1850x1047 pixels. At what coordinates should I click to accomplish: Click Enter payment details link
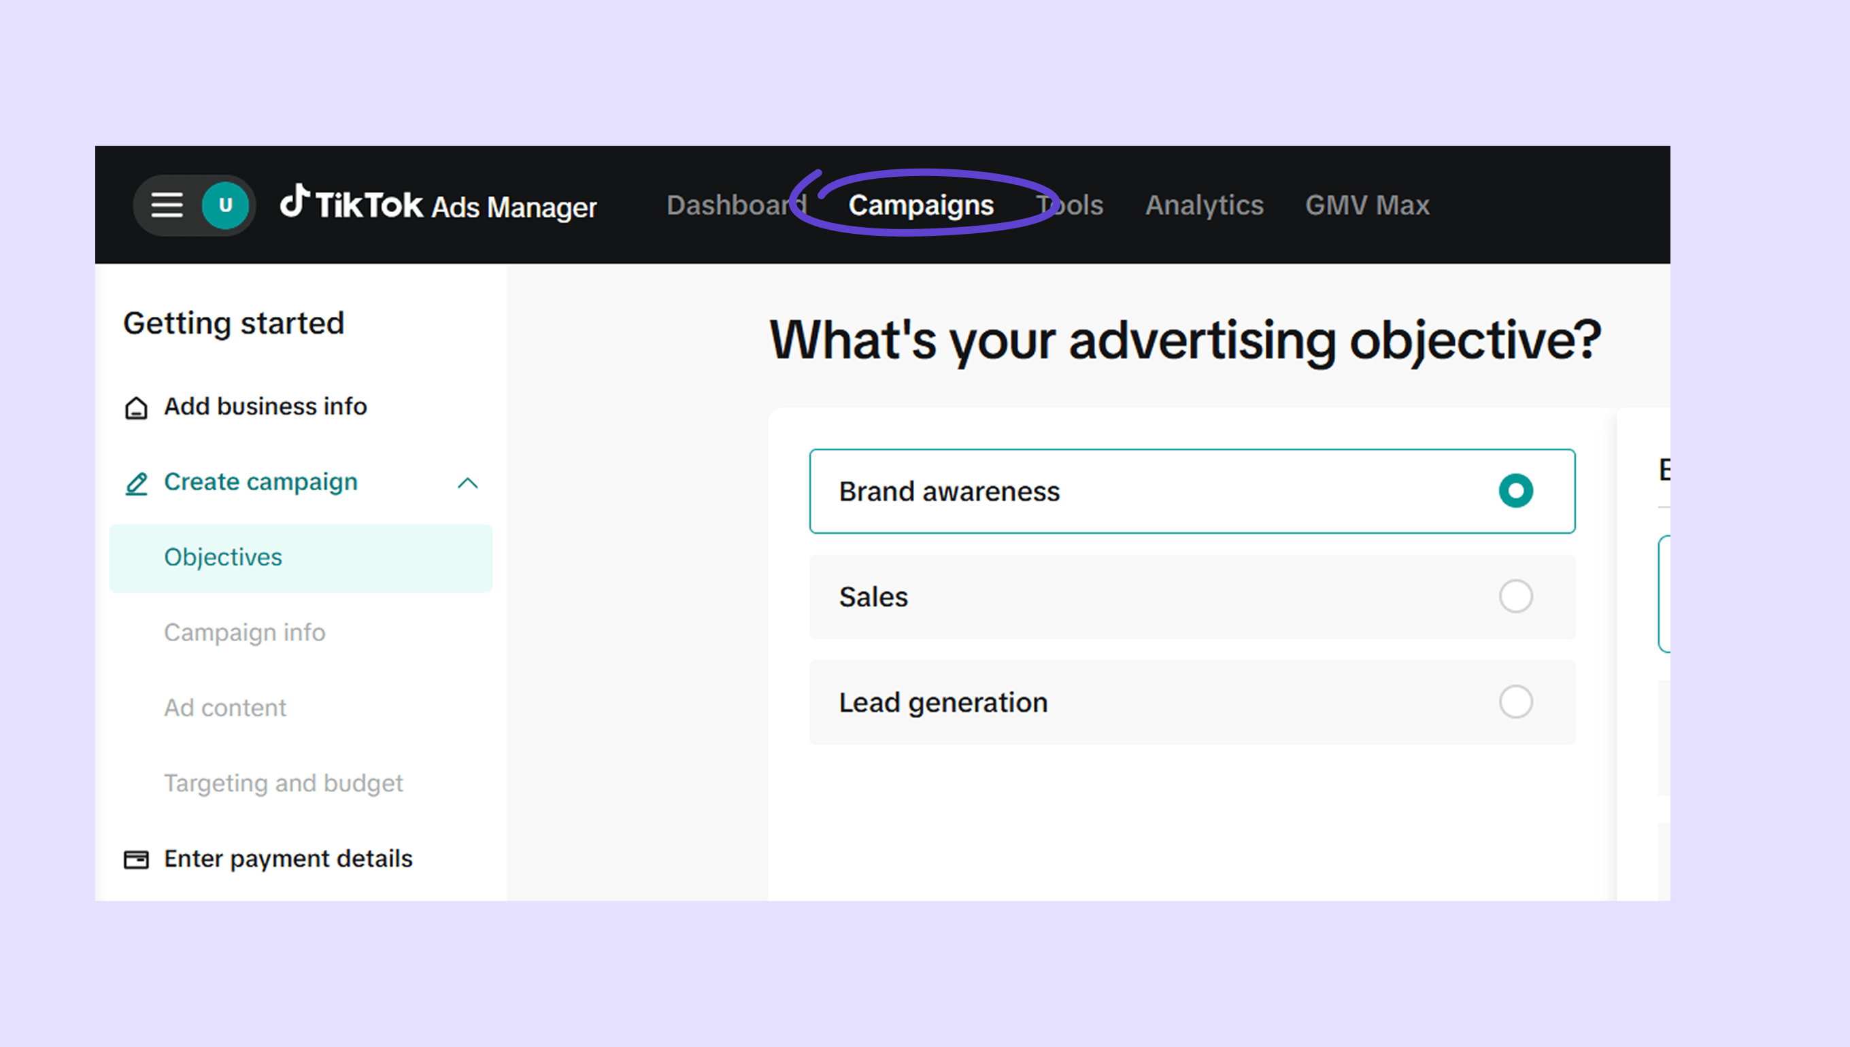coord(288,859)
